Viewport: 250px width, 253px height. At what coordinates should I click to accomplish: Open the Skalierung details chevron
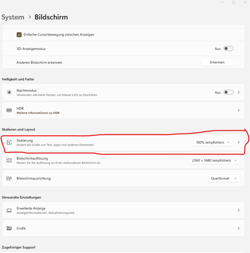coord(239,142)
